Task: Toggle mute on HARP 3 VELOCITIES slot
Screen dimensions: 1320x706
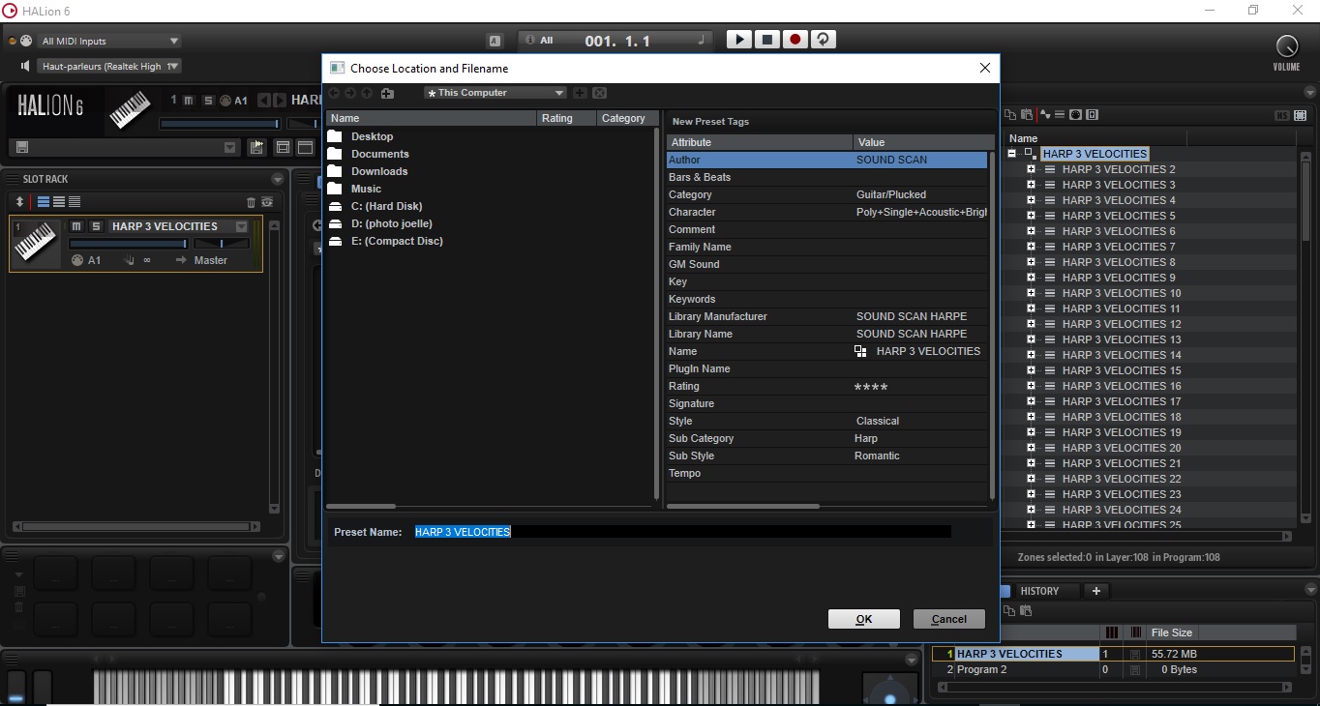Action: [76, 226]
